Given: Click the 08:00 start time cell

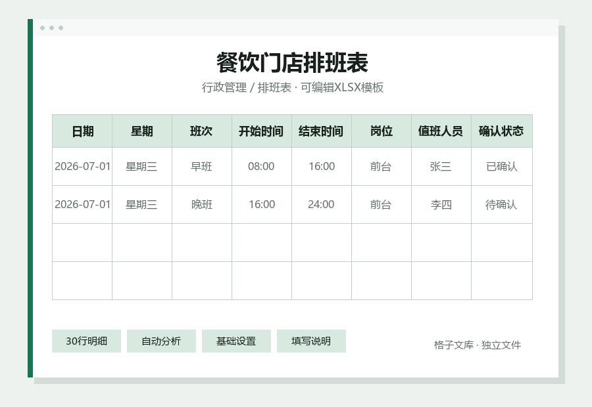Looking at the screenshot, I should point(262,166).
